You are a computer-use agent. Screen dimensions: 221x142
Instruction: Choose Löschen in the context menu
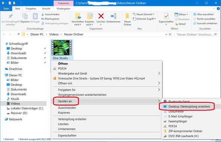[x=63, y=124]
